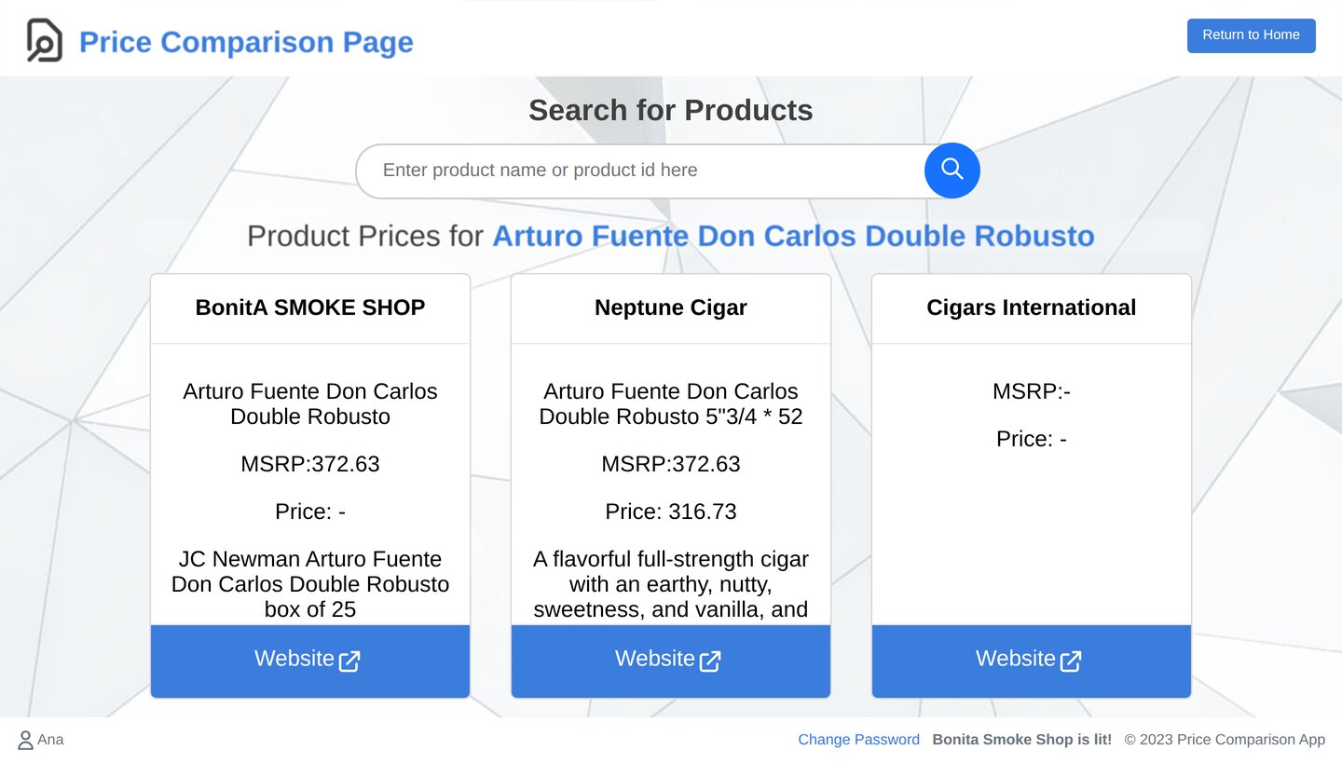Click Neptune Cigar's Price: 316.73 text
The height and width of the screenshot is (764, 1342).
671,512
